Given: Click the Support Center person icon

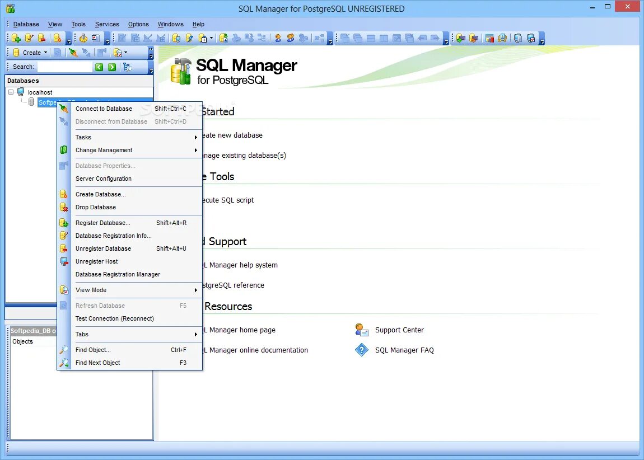Looking at the screenshot, I should (x=361, y=330).
